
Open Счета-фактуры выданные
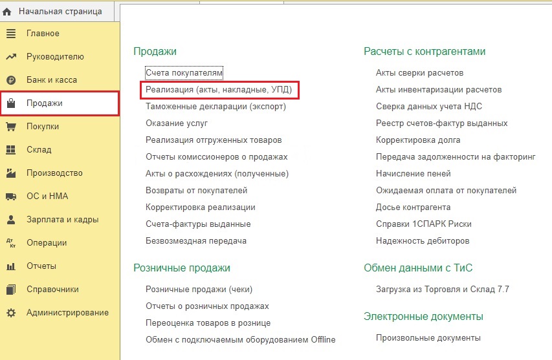coord(198,224)
